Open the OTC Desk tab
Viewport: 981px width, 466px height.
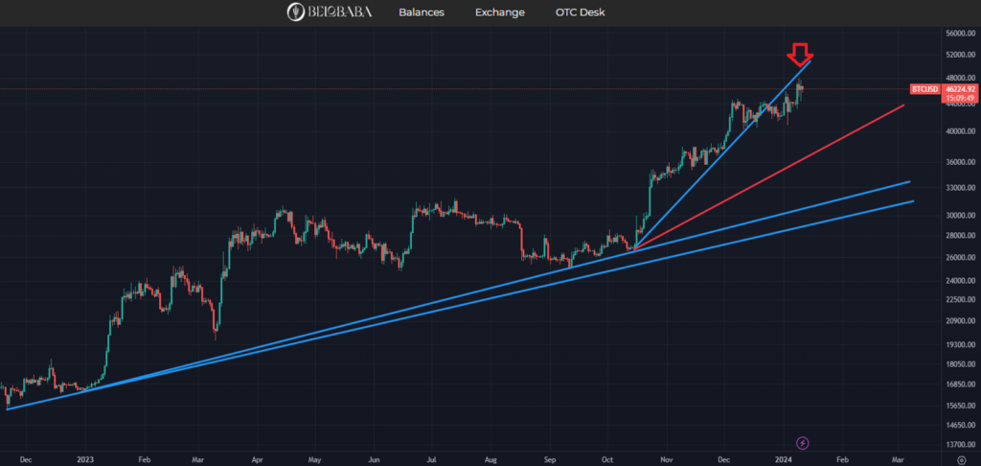(x=580, y=12)
